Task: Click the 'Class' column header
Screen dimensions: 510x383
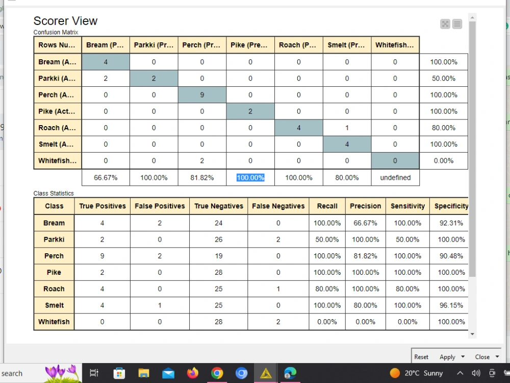Action: [x=54, y=206]
